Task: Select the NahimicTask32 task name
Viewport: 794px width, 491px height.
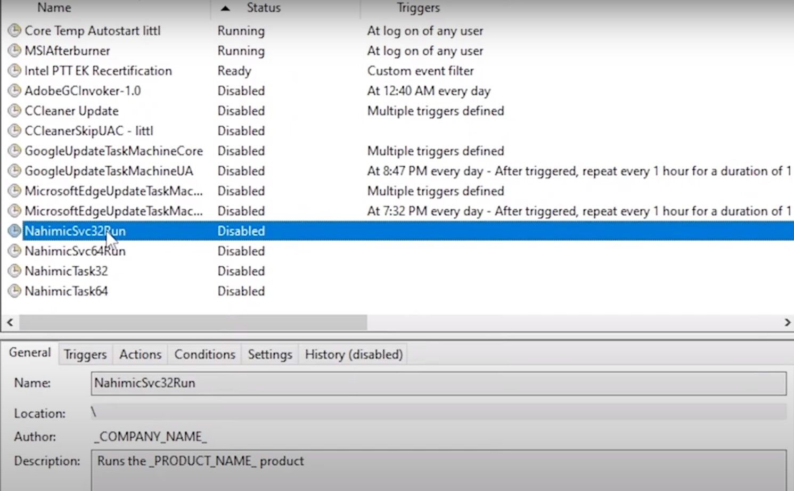Action: [66, 271]
